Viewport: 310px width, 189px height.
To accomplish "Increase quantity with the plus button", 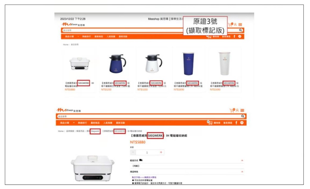I will (x=161, y=152).
